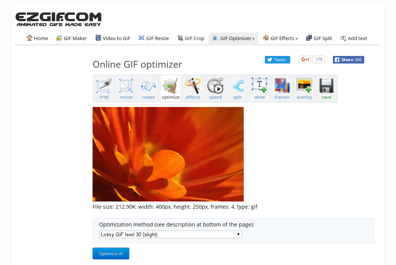Screen dimensions: 396x265
Task: Click the Tweet button
Action: click(x=277, y=59)
